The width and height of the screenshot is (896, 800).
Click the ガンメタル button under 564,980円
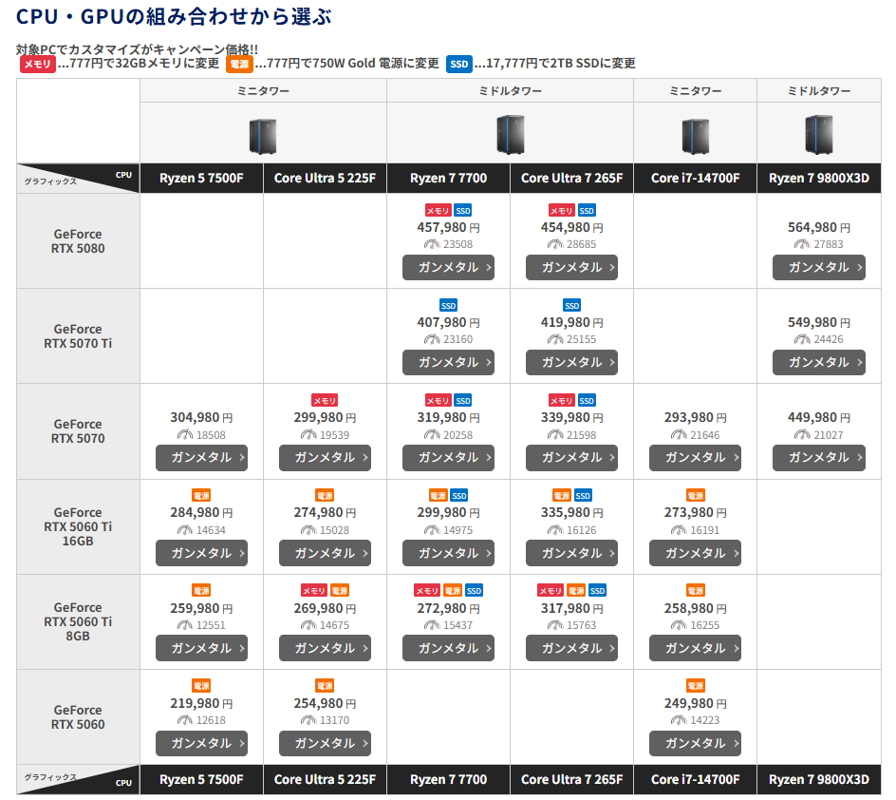tap(818, 267)
